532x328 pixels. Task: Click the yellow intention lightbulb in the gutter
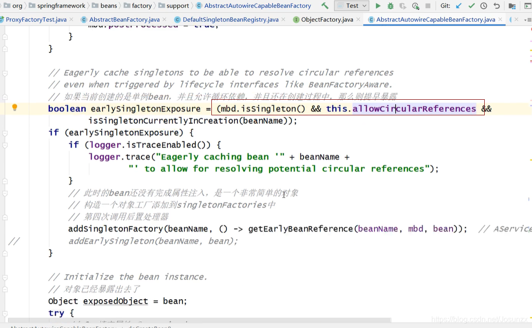tap(15, 108)
